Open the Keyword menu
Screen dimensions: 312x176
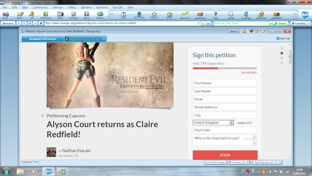102,7
